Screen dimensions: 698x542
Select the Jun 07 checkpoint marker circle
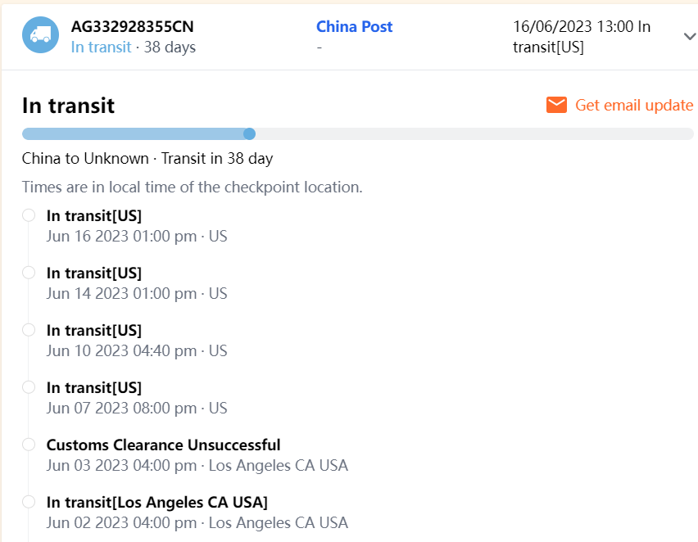coord(29,387)
